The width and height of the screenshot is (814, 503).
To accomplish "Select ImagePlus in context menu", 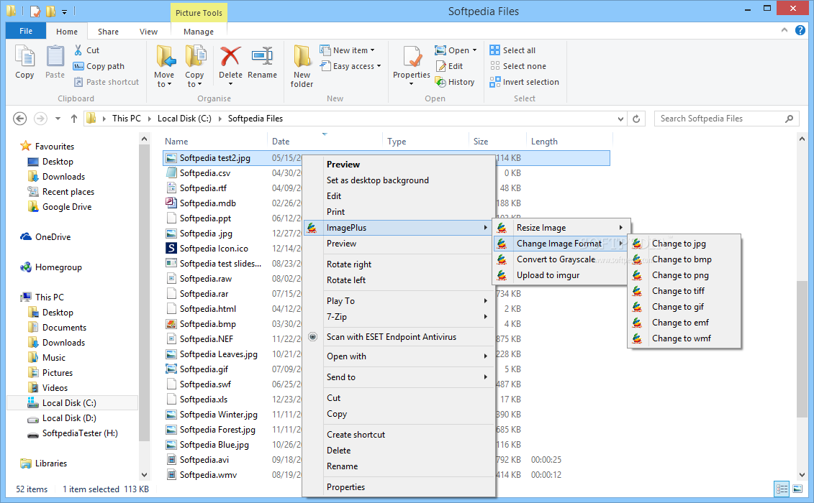I will (x=398, y=228).
